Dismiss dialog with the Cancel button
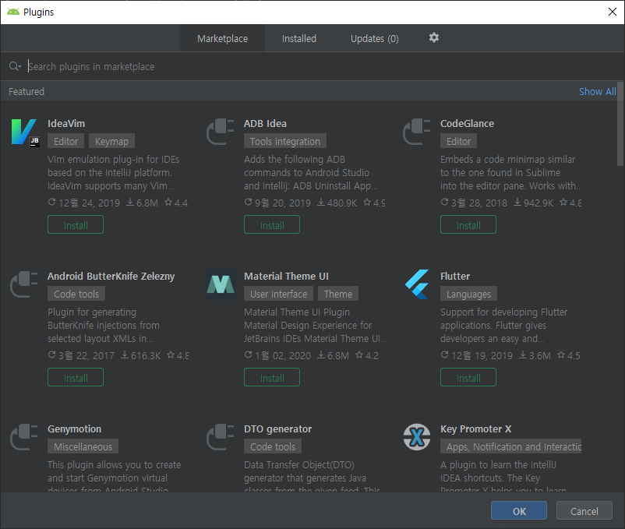 [584, 510]
